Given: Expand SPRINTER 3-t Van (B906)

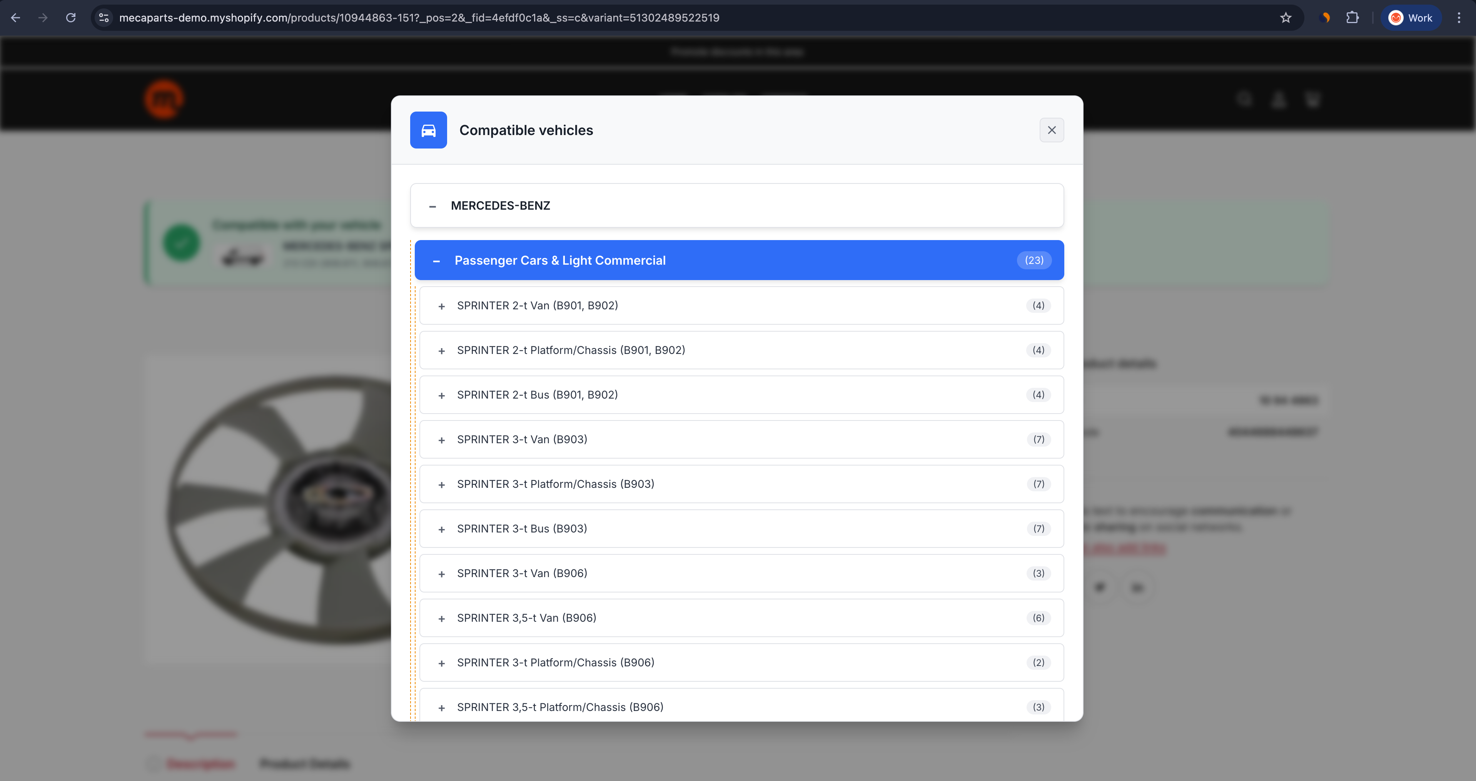Looking at the screenshot, I should pos(442,574).
